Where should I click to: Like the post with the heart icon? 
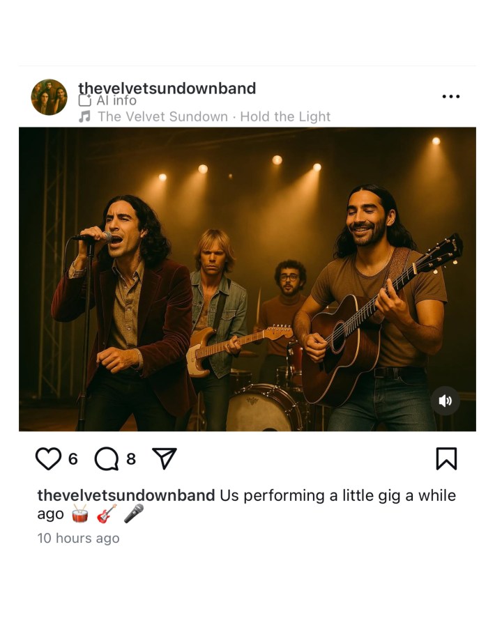[49, 458]
